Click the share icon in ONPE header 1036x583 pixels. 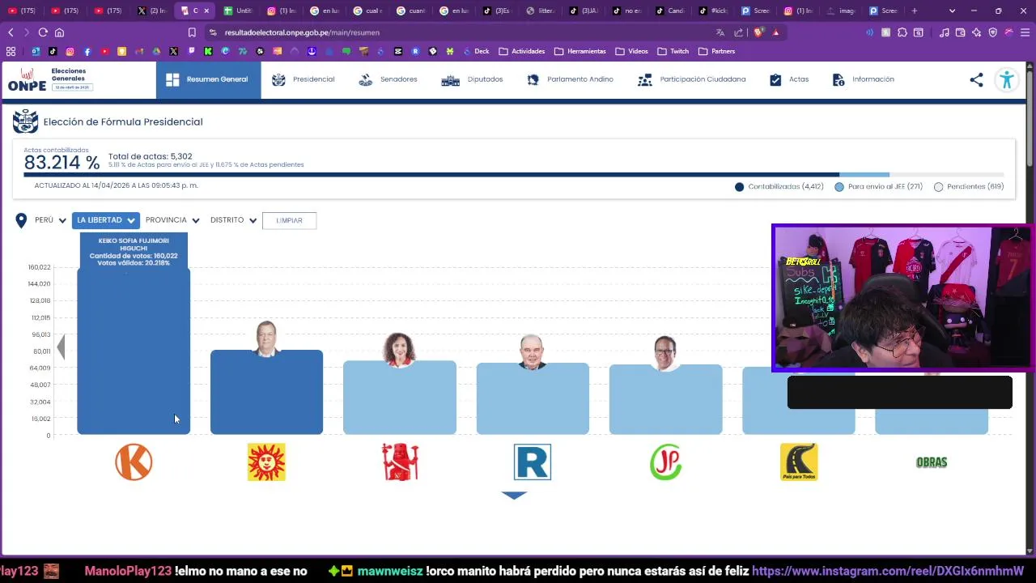pos(976,79)
